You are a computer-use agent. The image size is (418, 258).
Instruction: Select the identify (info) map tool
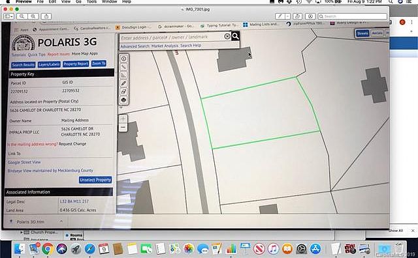(123, 59)
